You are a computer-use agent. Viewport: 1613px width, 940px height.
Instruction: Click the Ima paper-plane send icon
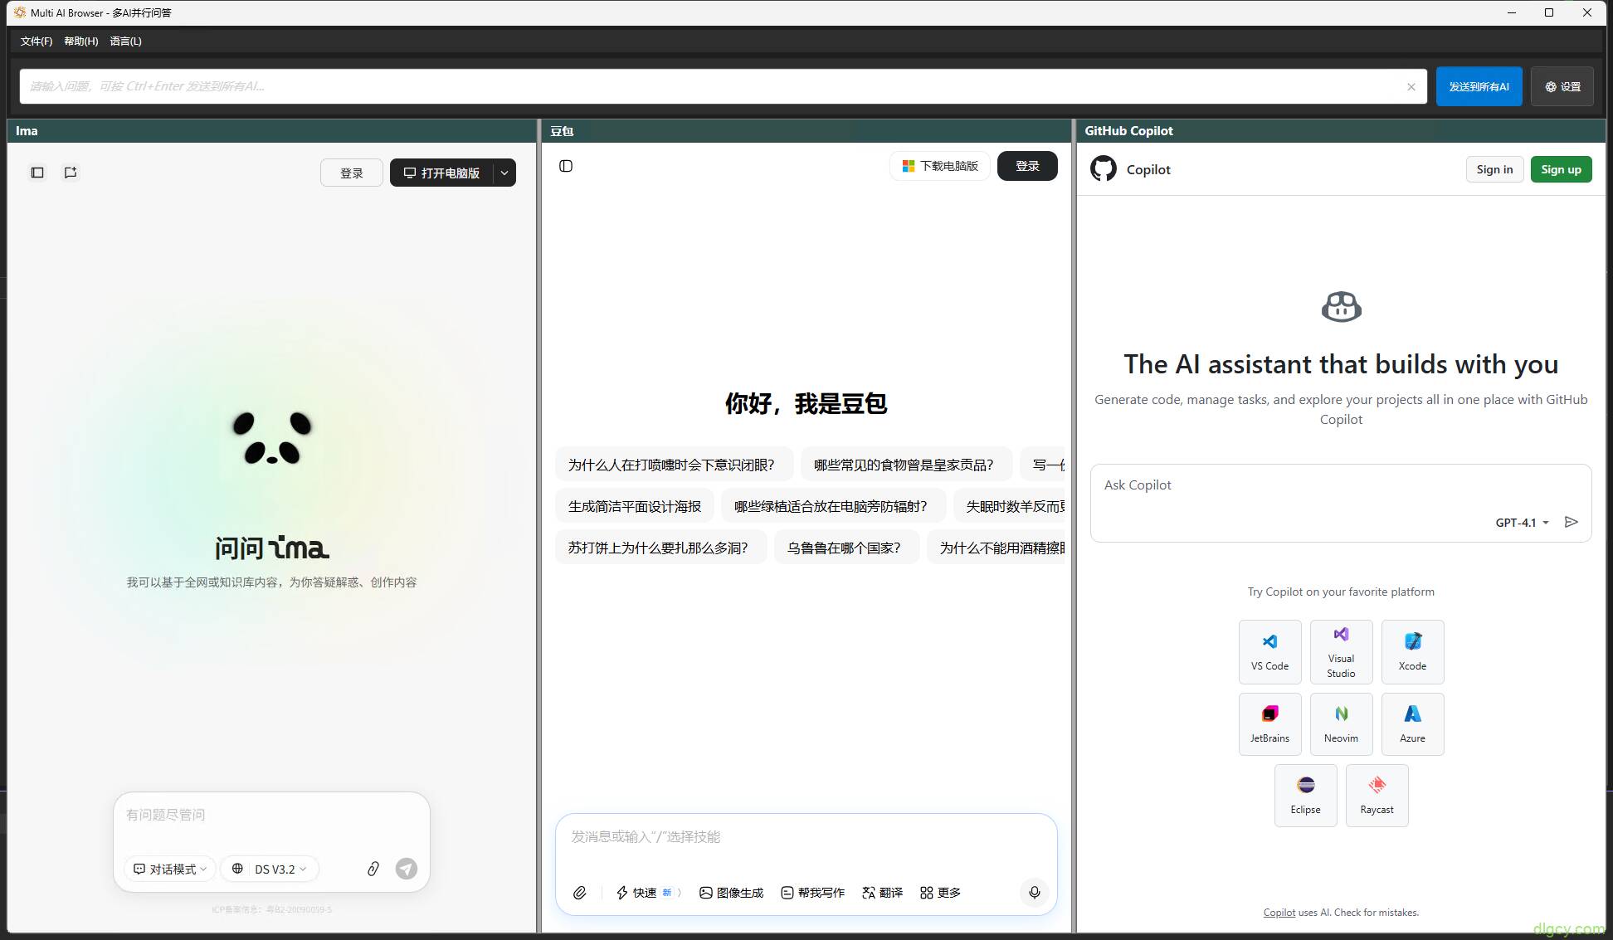[x=407, y=869]
